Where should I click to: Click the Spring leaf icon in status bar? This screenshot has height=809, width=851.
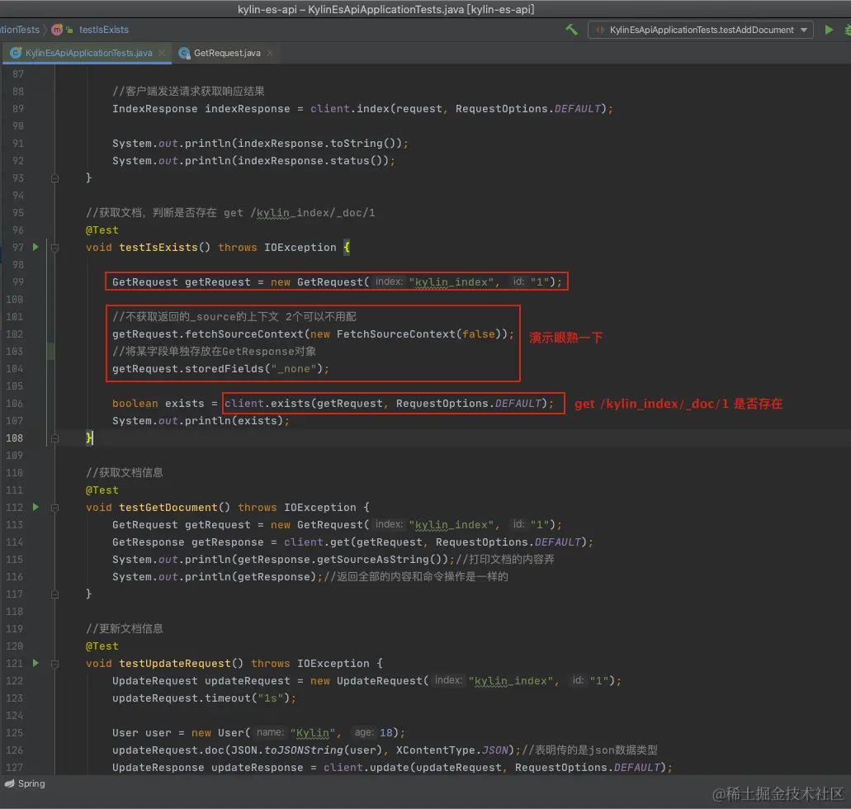point(10,783)
